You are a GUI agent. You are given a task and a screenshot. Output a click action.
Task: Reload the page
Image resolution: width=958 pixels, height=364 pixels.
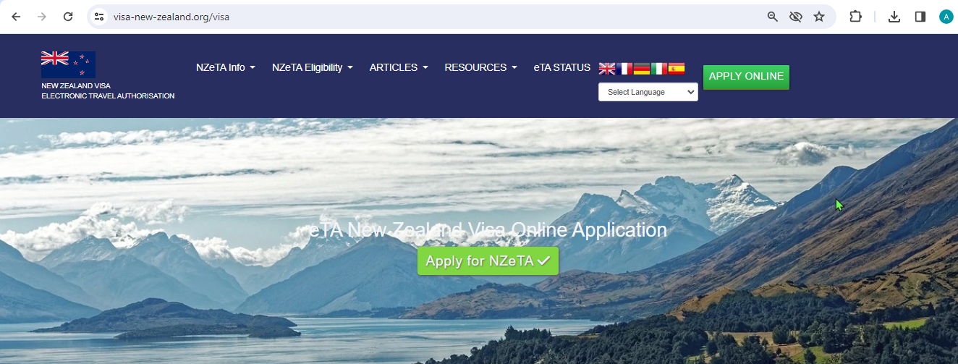point(68,17)
